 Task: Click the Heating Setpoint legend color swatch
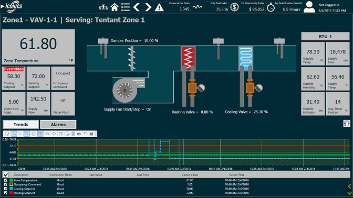pos(11,193)
